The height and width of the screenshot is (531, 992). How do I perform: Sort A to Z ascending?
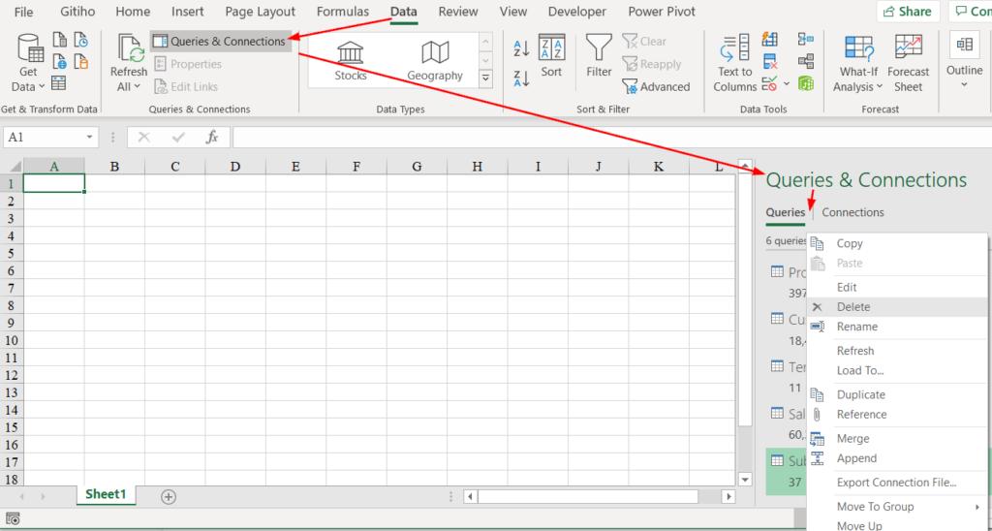click(x=521, y=48)
